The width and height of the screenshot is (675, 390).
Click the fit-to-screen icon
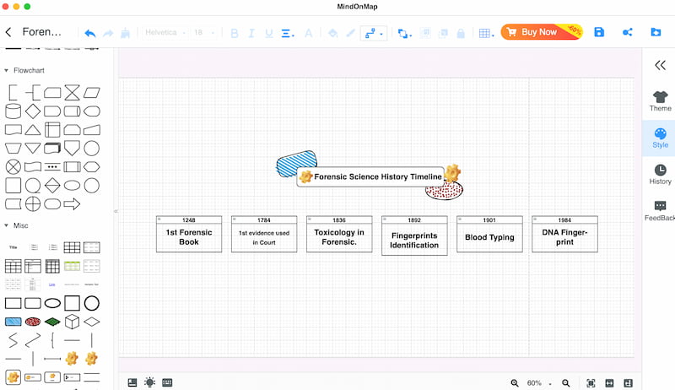591,382
